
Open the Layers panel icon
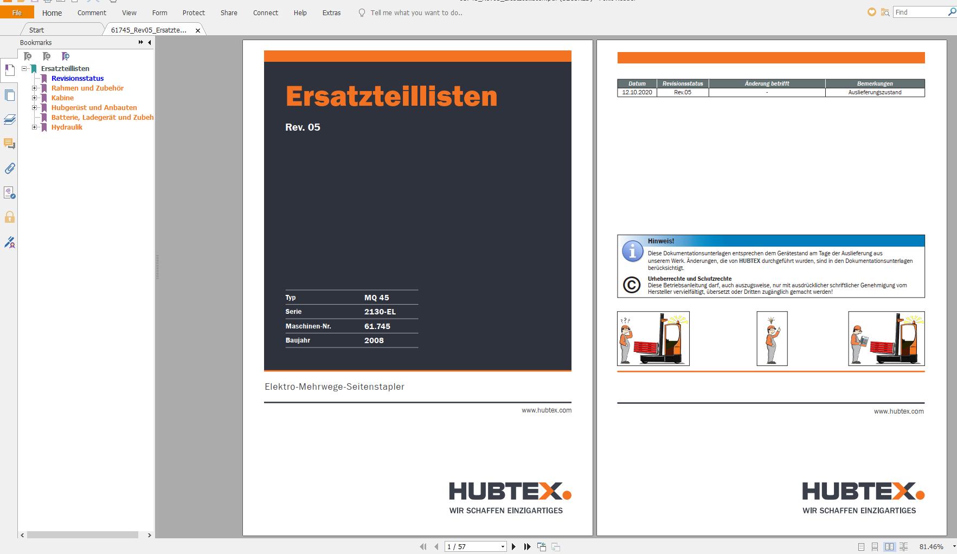(x=9, y=120)
